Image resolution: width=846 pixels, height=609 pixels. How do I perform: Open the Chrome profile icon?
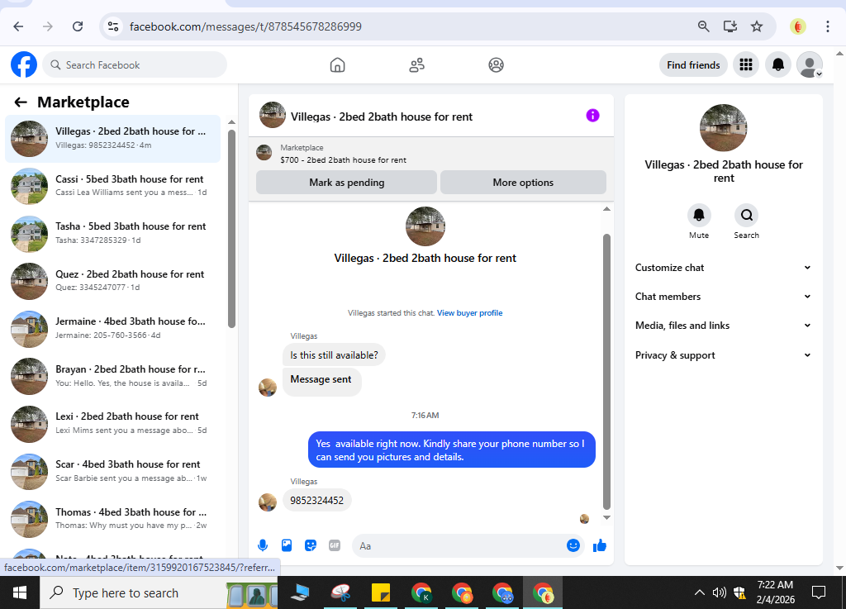(x=797, y=26)
